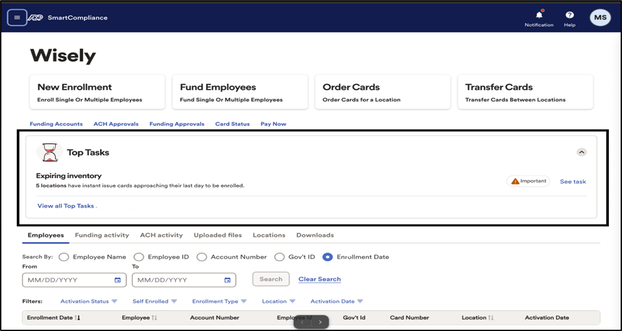622x331 pixels.
Task: Open Order Cards card
Action: (383, 92)
